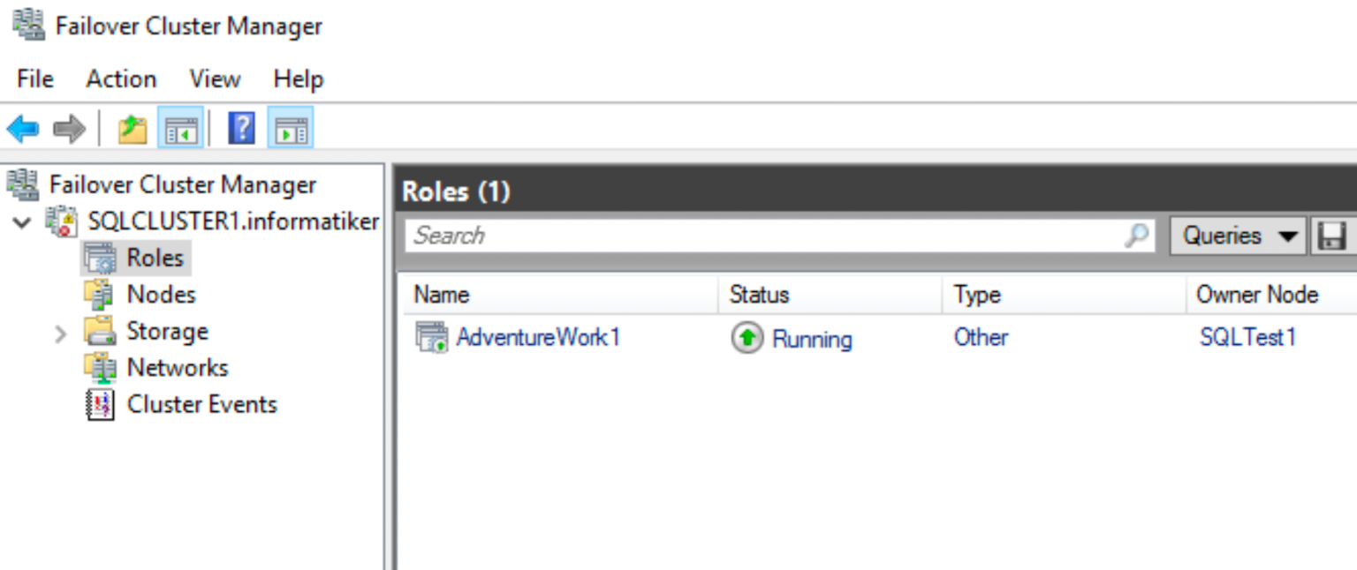The width and height of the screenshot is (1357, 570).
Task: Click the magnifier icon in search box
Action: pyautogui.click(x=1137, y=236)
